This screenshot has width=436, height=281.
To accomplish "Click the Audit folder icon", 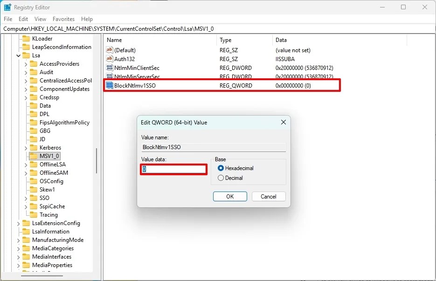I will pyautogui.click(x=34, y=72).
